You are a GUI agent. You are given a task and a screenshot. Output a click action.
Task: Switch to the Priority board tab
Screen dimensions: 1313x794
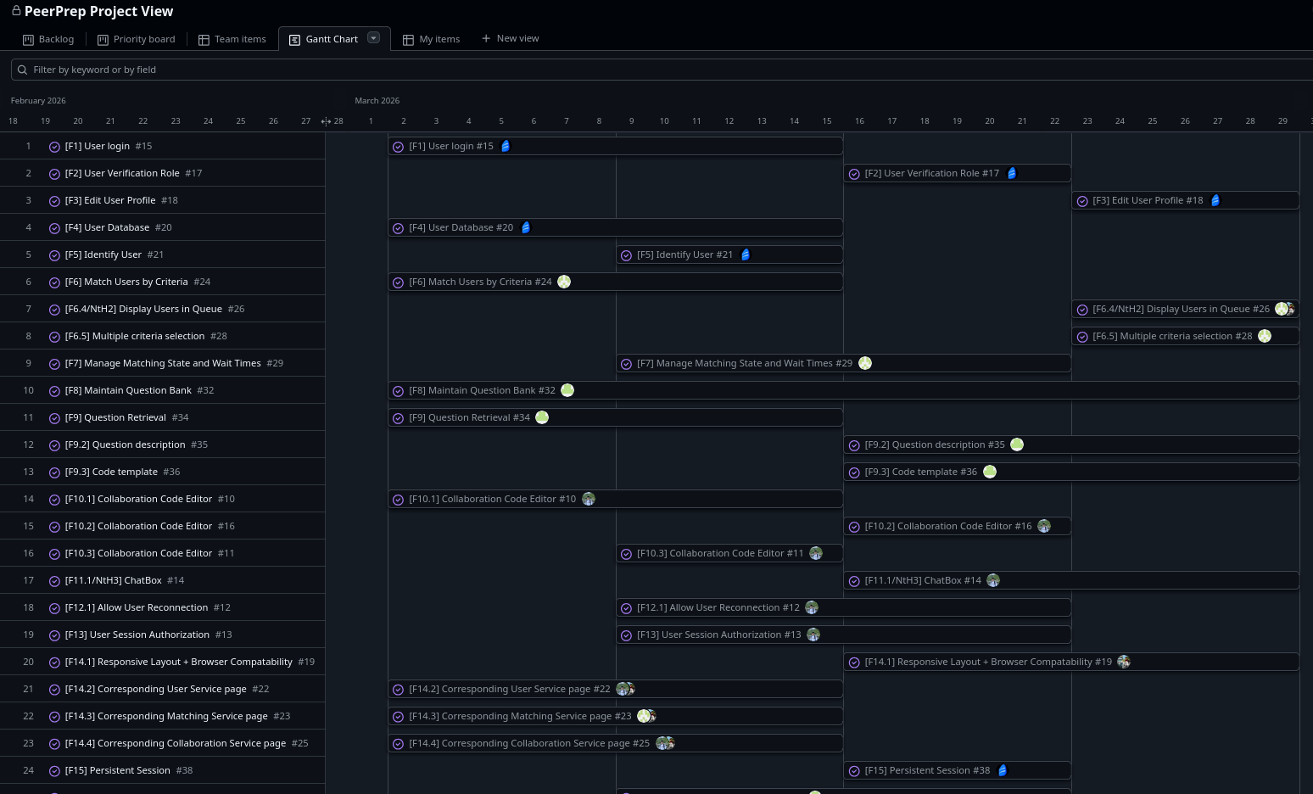[x=136, y=39]
